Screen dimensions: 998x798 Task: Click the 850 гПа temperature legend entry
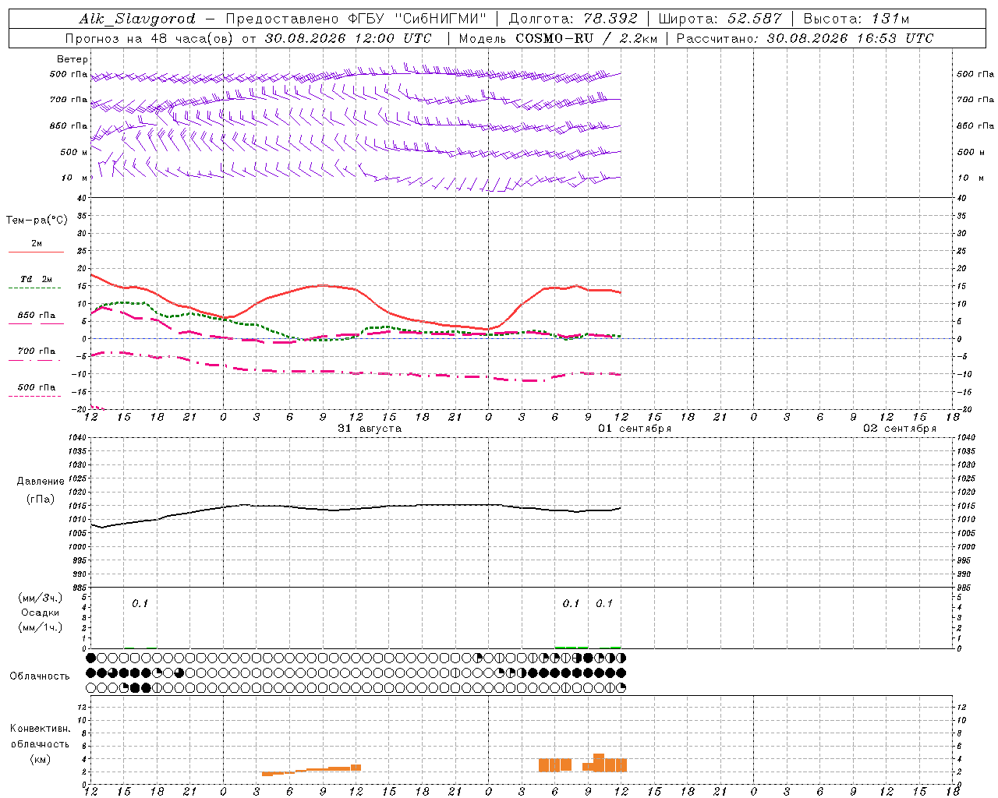coord(36,316)
